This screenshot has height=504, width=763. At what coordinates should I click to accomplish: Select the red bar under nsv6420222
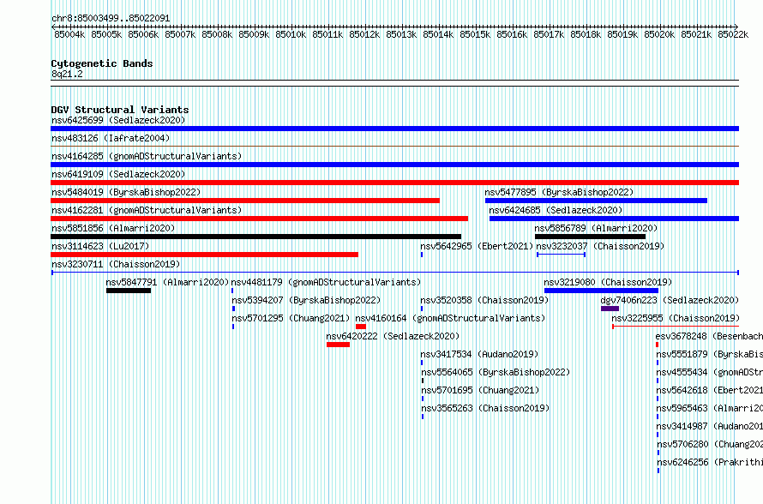(338, 345)
